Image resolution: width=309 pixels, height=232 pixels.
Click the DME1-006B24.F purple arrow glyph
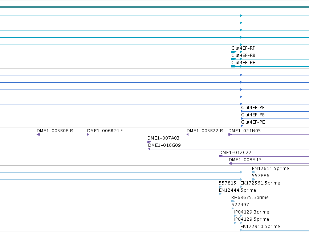tap(88, 134)
